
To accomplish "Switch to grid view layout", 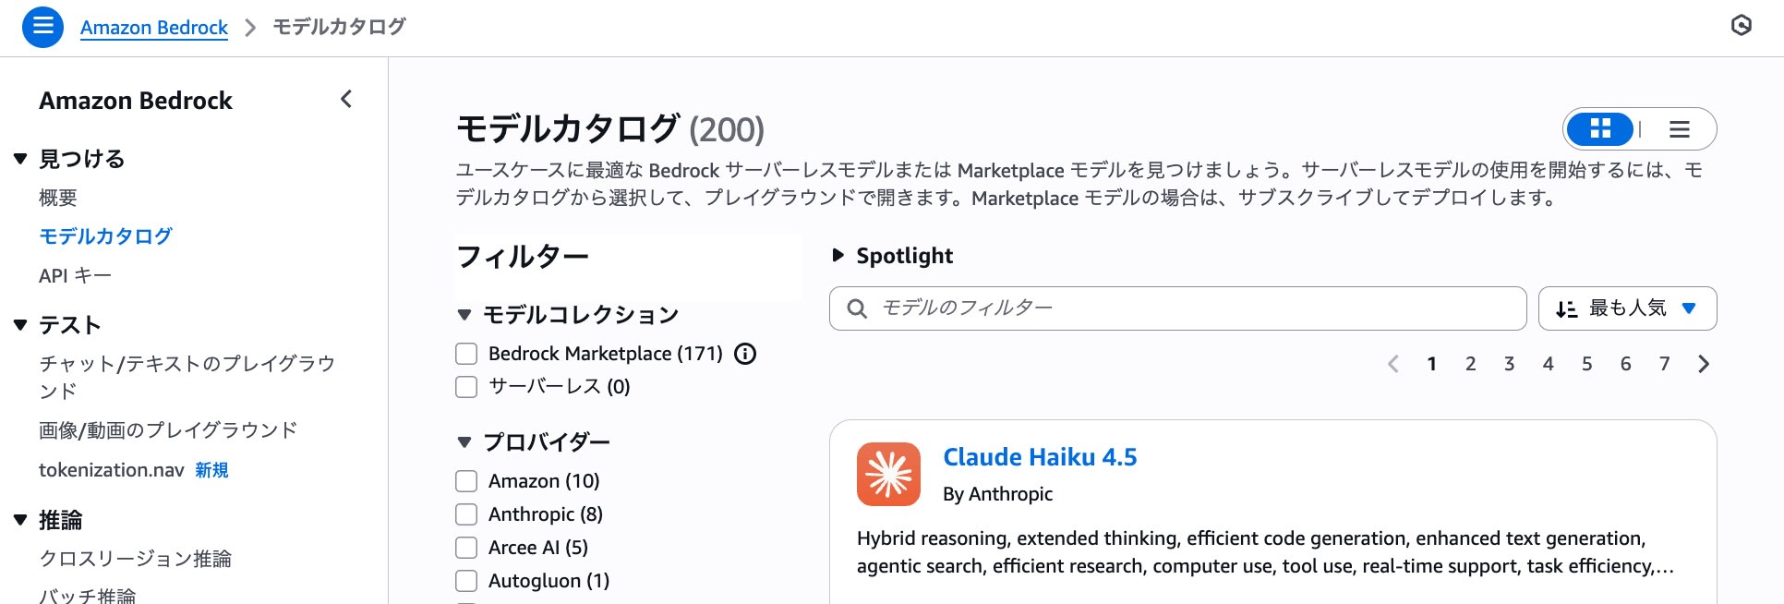I will [x=1600, y=129].
